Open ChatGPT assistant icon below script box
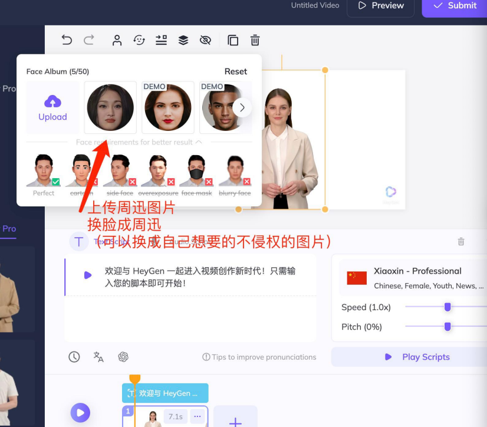This screenshot has width=487, height=427. [x=123, y=357]
